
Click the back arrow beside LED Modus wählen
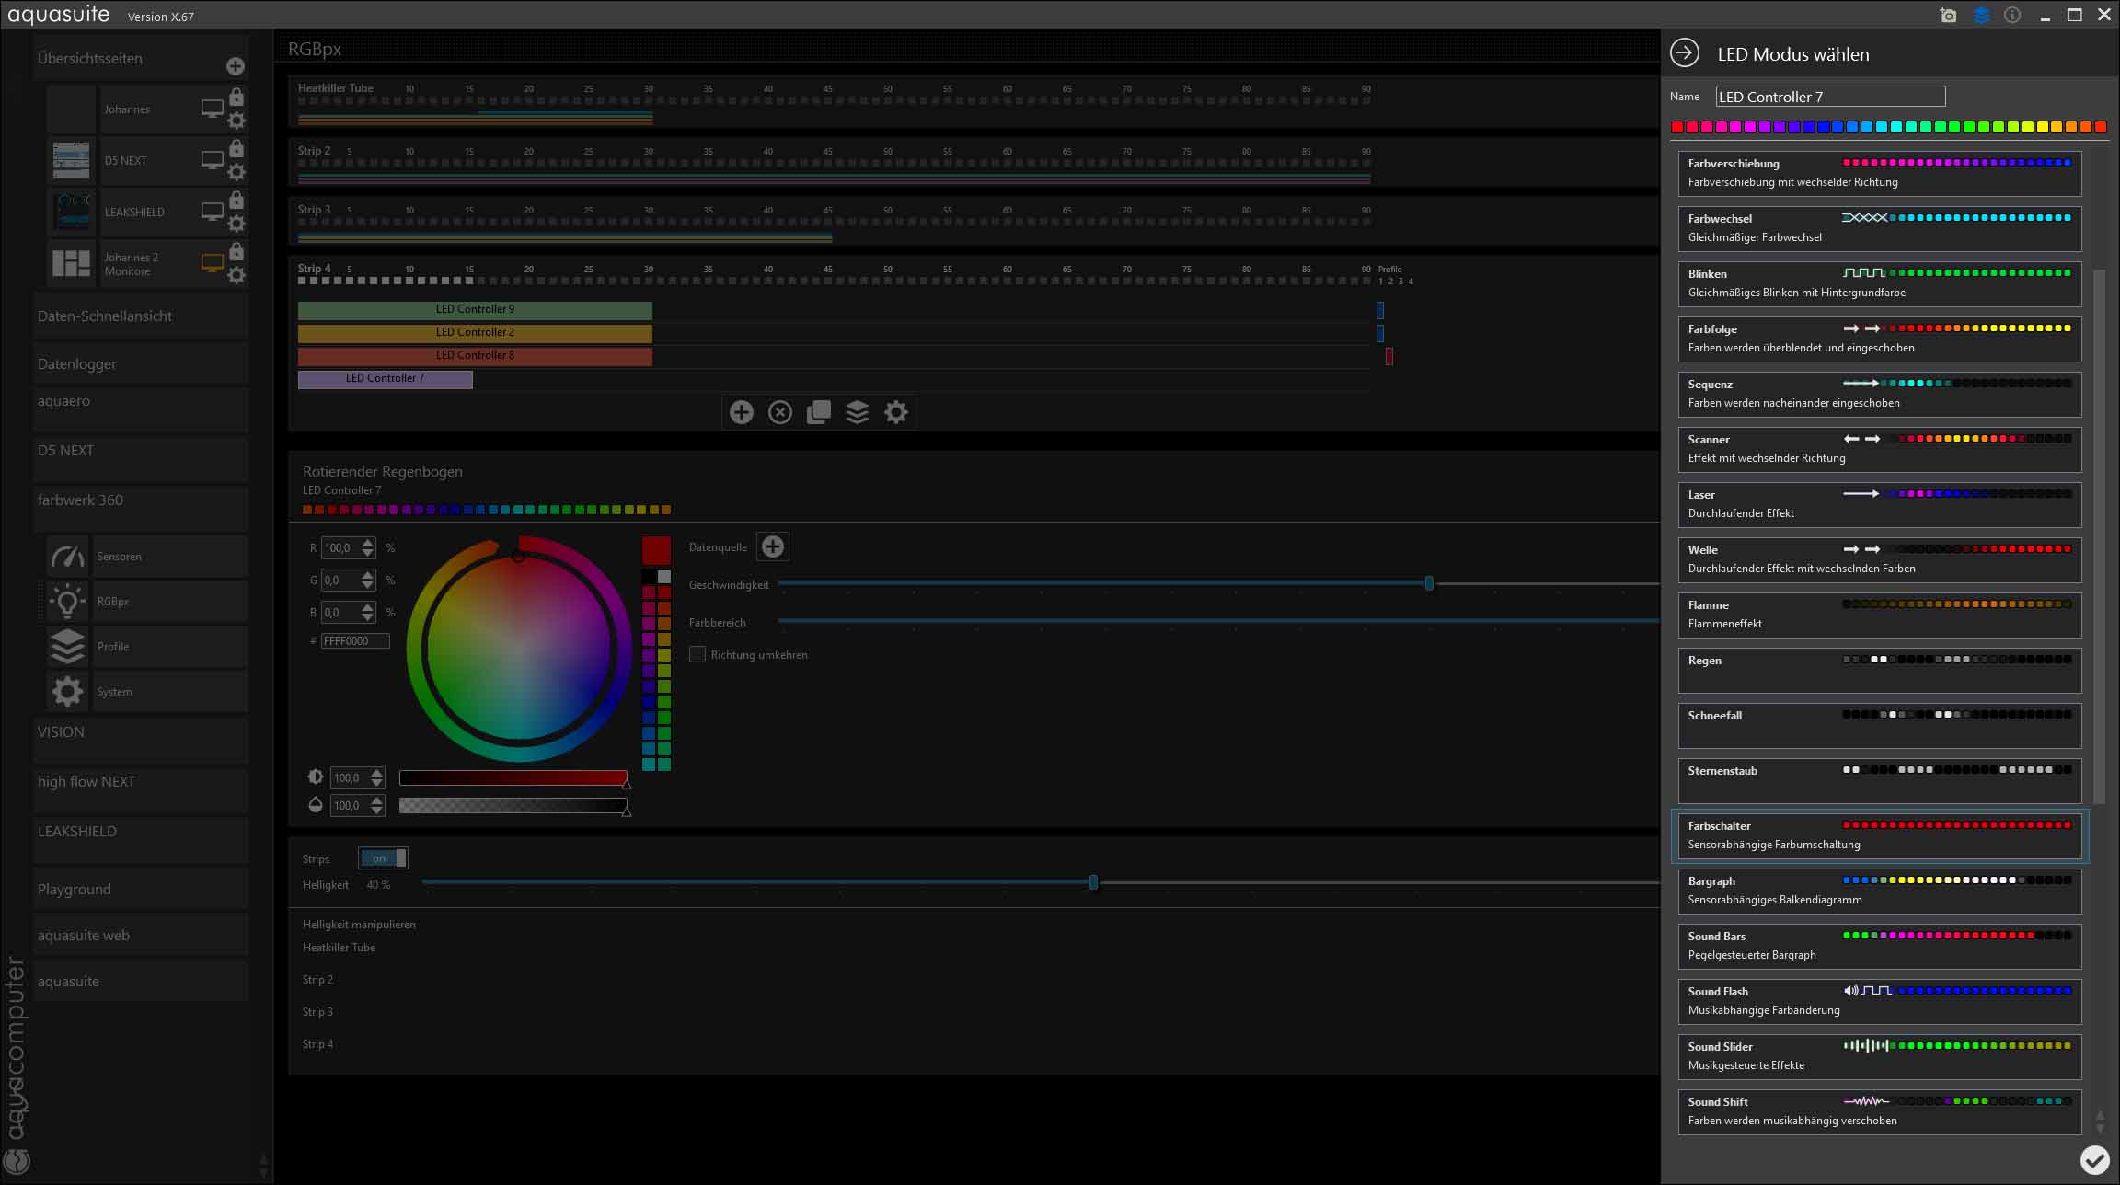[x=1685, y=53]
